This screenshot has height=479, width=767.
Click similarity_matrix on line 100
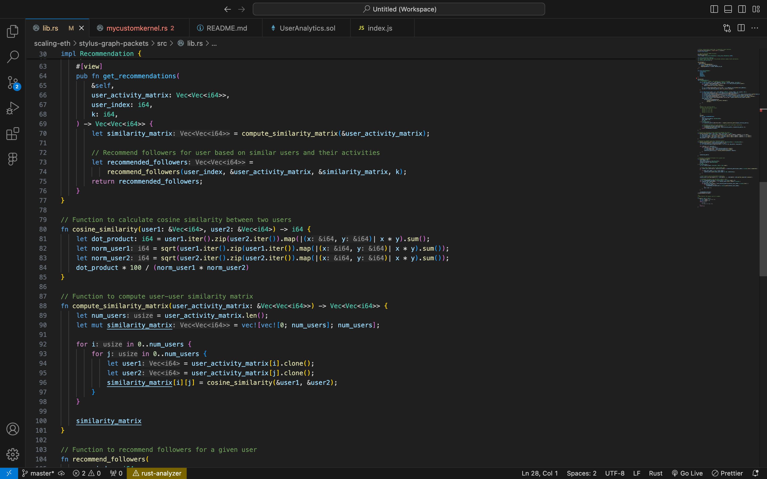click(x=109, y=421)
